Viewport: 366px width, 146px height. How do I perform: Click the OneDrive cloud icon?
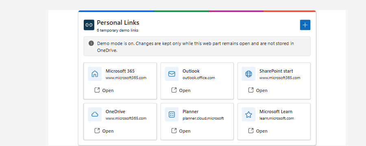point(95,114)
